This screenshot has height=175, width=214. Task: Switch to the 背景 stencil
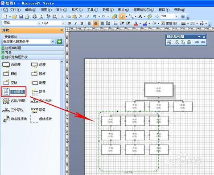click(x=33, y=52)
